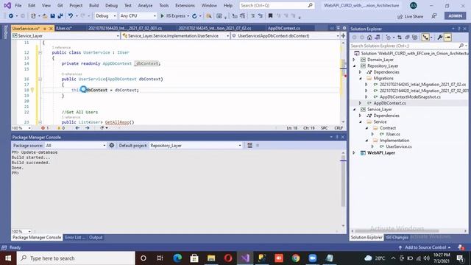Click the Windows Start button

coord(8,258)
